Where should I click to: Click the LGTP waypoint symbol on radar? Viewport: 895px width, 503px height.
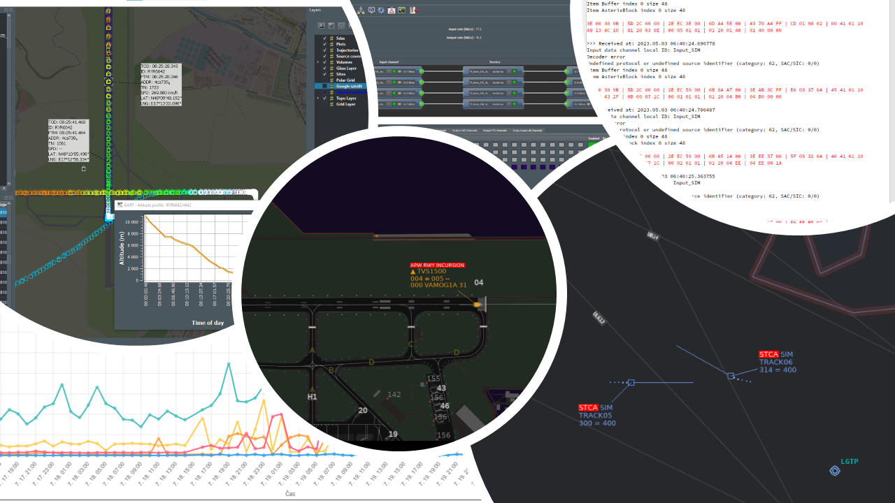click(x=834, y=471)
